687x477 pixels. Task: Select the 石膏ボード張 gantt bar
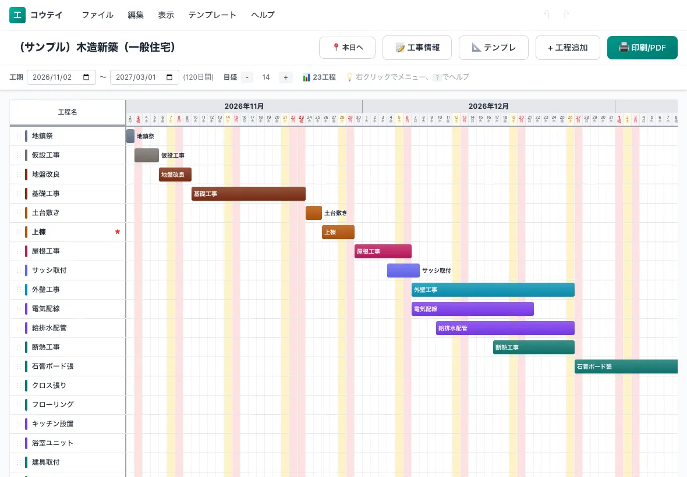[x=626, y=367]
